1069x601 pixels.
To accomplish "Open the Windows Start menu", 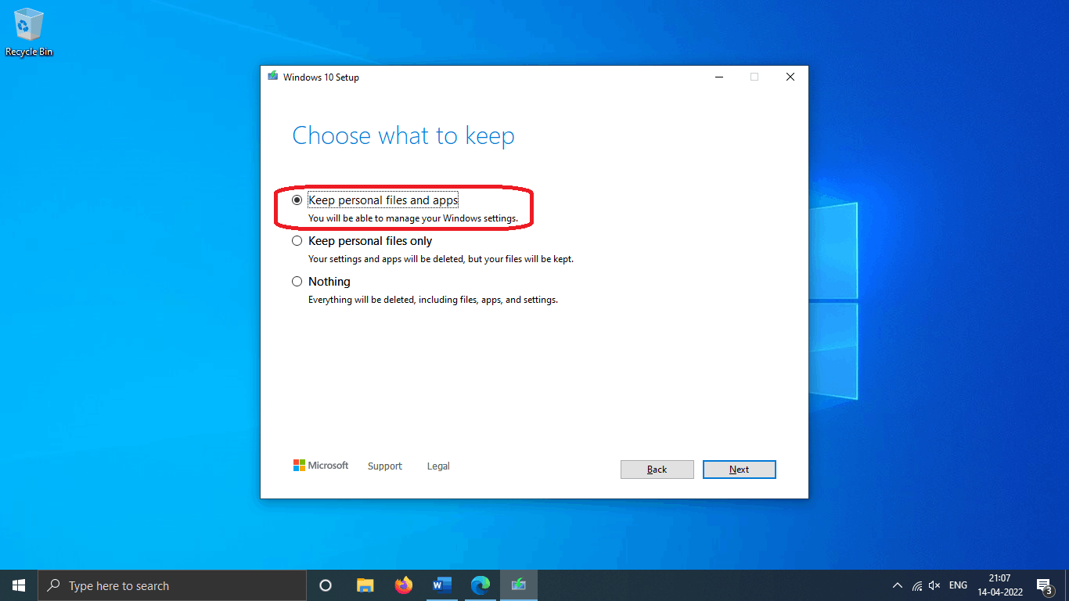I will coord(19,585).
